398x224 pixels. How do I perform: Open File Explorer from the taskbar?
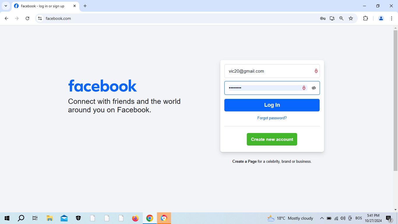click(x=50, y=218)
